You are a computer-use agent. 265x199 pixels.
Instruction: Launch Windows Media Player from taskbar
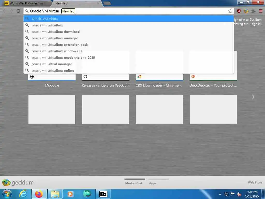pyautogui.click(x=70, y=194)
